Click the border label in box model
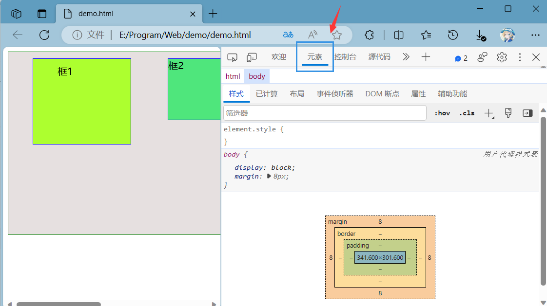Image resolution: width=547 pixels, height=306 pixels. click(347, 234)
